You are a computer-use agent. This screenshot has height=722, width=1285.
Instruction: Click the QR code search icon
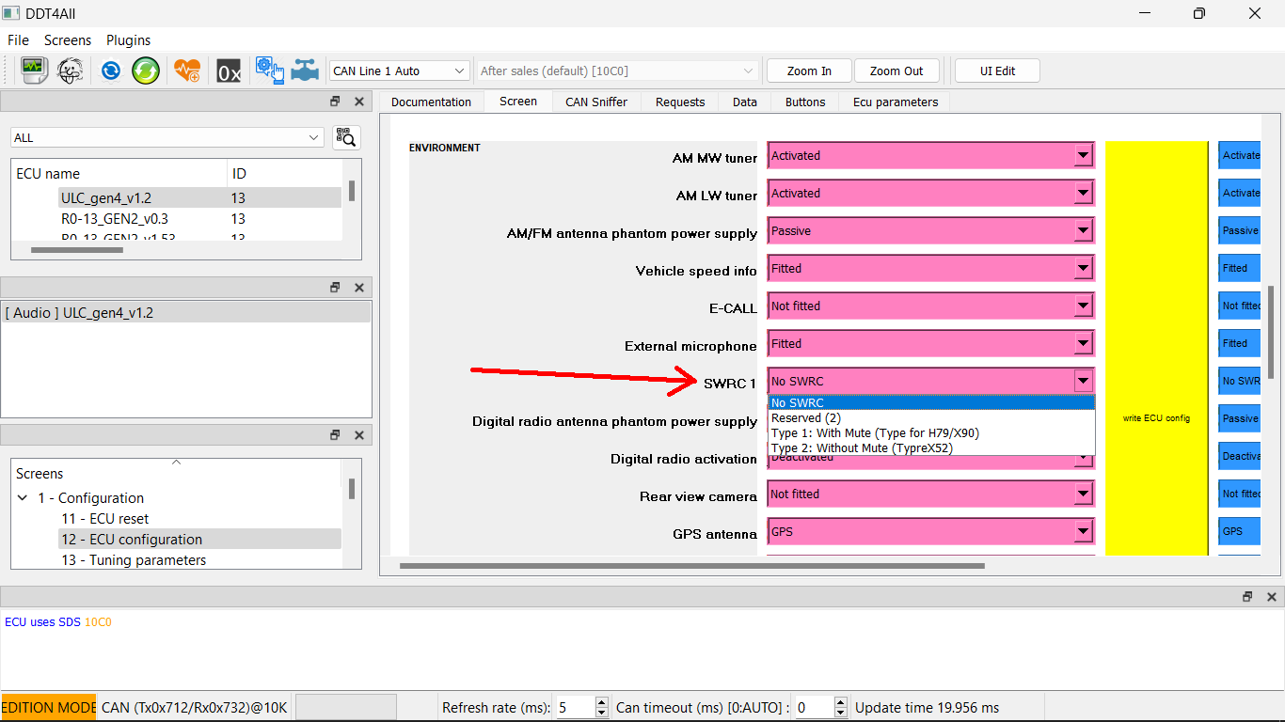[345, 137]
